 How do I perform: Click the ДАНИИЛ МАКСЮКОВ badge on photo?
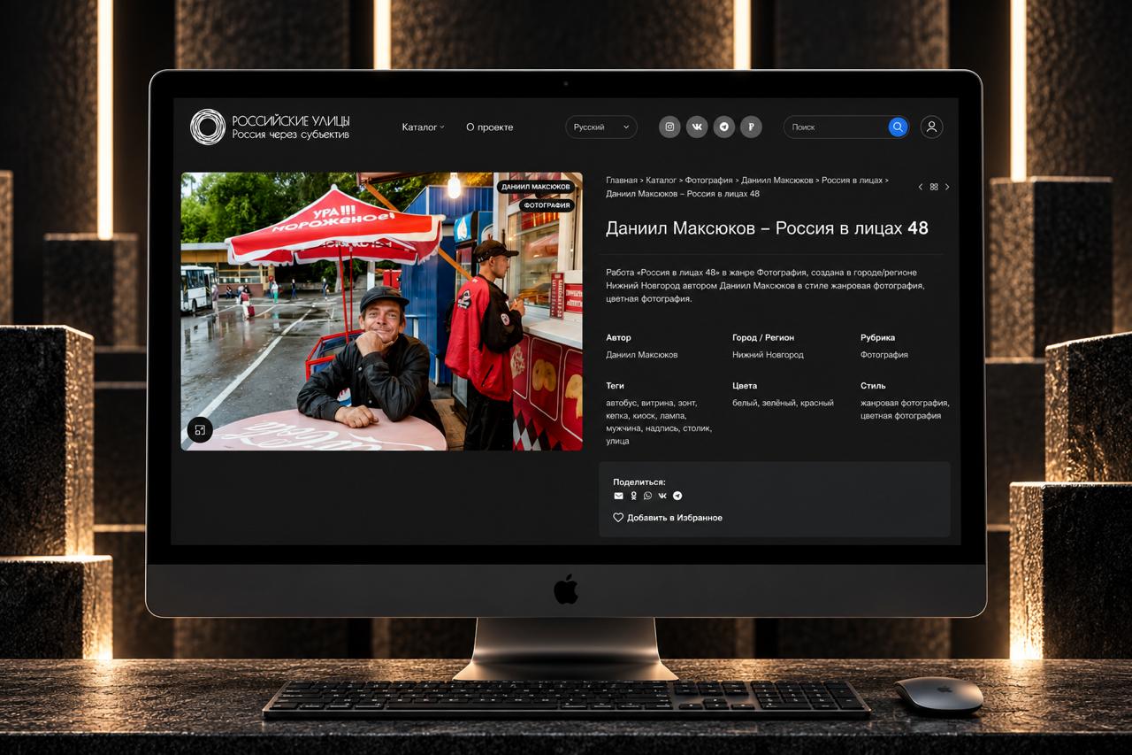click(x=536, y=188)
